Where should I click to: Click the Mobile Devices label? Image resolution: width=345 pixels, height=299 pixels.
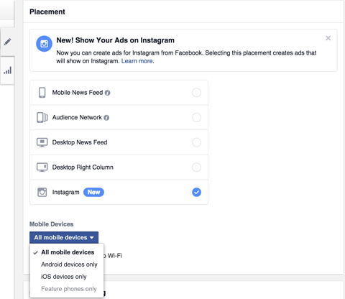(52, 224)
